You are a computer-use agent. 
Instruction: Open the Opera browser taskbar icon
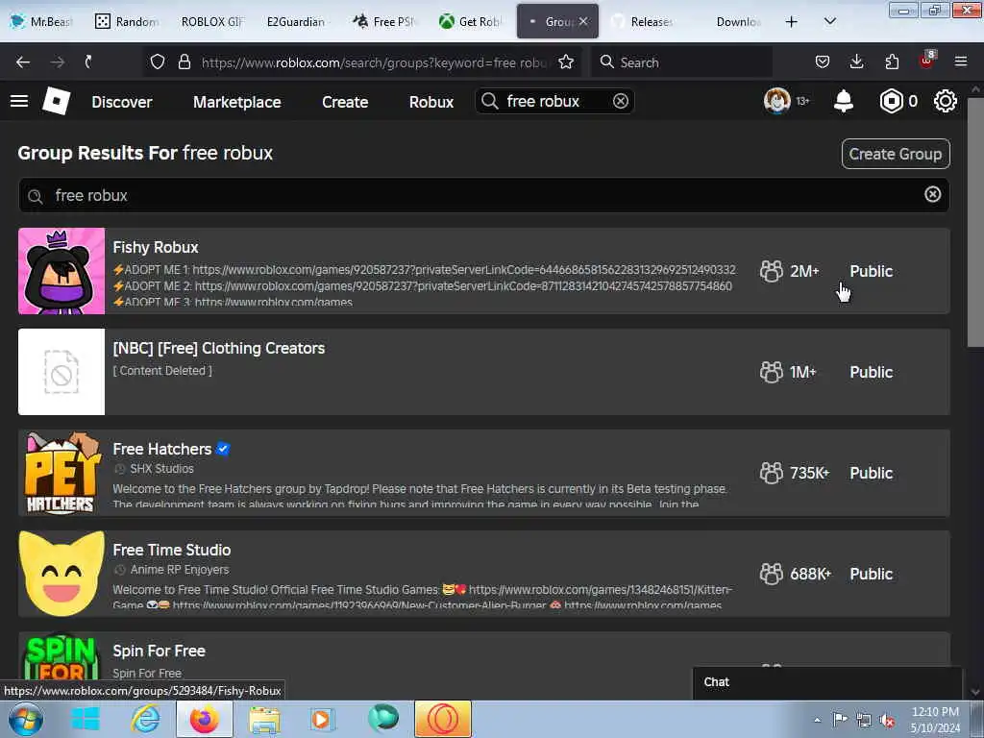[x=442, y=719]
